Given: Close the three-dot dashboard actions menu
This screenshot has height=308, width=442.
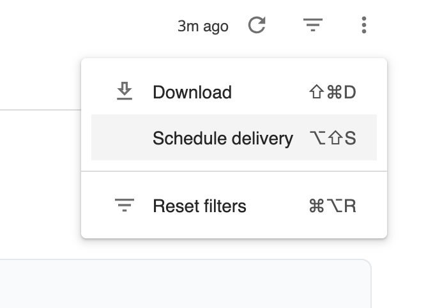Looking at the screenshot, I should [x=364, y=25].
